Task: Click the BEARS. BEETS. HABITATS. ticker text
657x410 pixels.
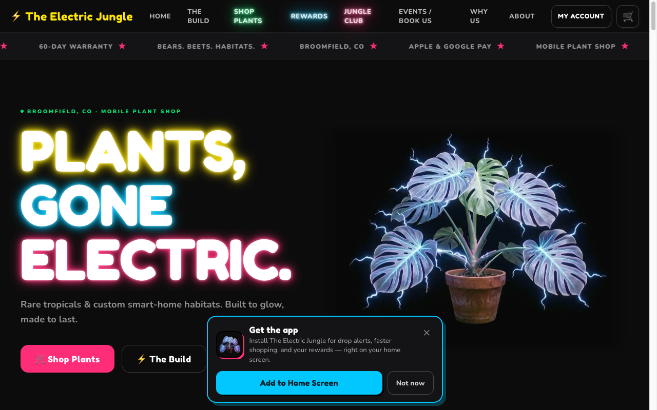Action: pyautogui.click(x=206, y=46)
